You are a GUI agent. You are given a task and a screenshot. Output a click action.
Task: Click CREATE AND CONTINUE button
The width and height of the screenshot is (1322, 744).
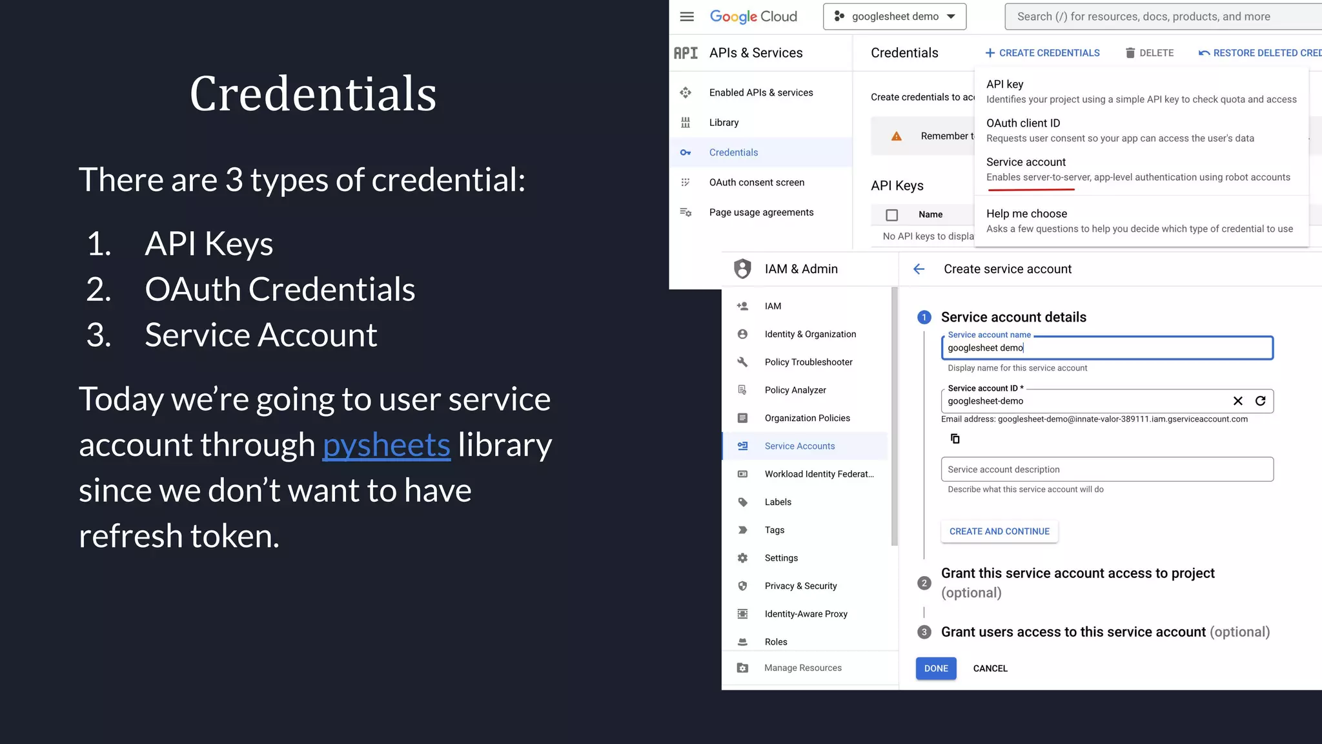(999, 532)
